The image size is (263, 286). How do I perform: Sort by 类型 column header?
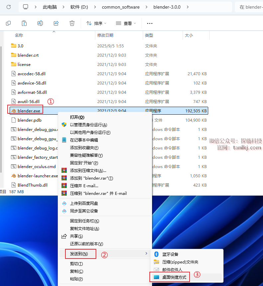[x=149, y=35]
